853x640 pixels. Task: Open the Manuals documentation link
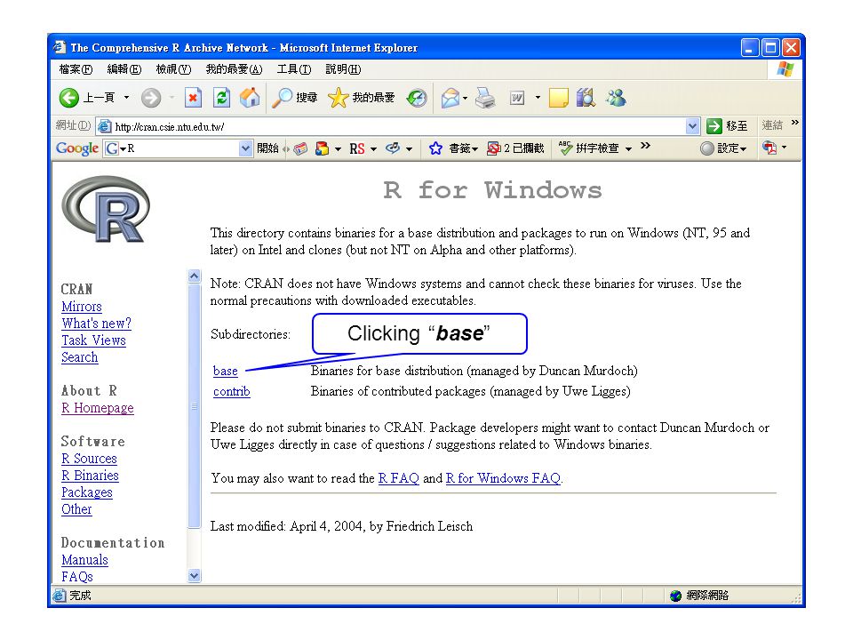click(x=85, y=560)
